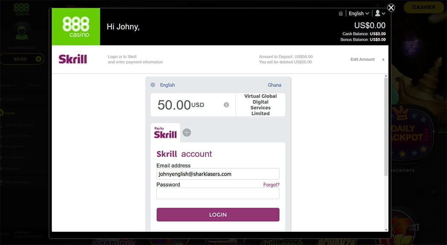Open the Forgot? password link
The width and height of the screenshot is (447, 245).
coord(271,185)
